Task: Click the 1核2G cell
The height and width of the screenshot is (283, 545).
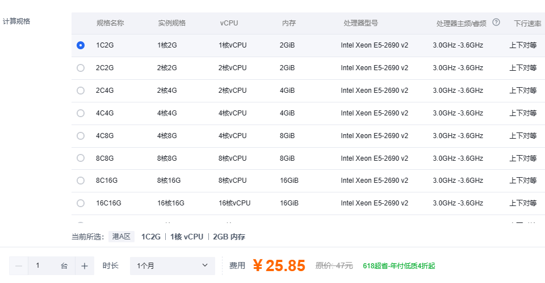Action: (x=167, y=45)
